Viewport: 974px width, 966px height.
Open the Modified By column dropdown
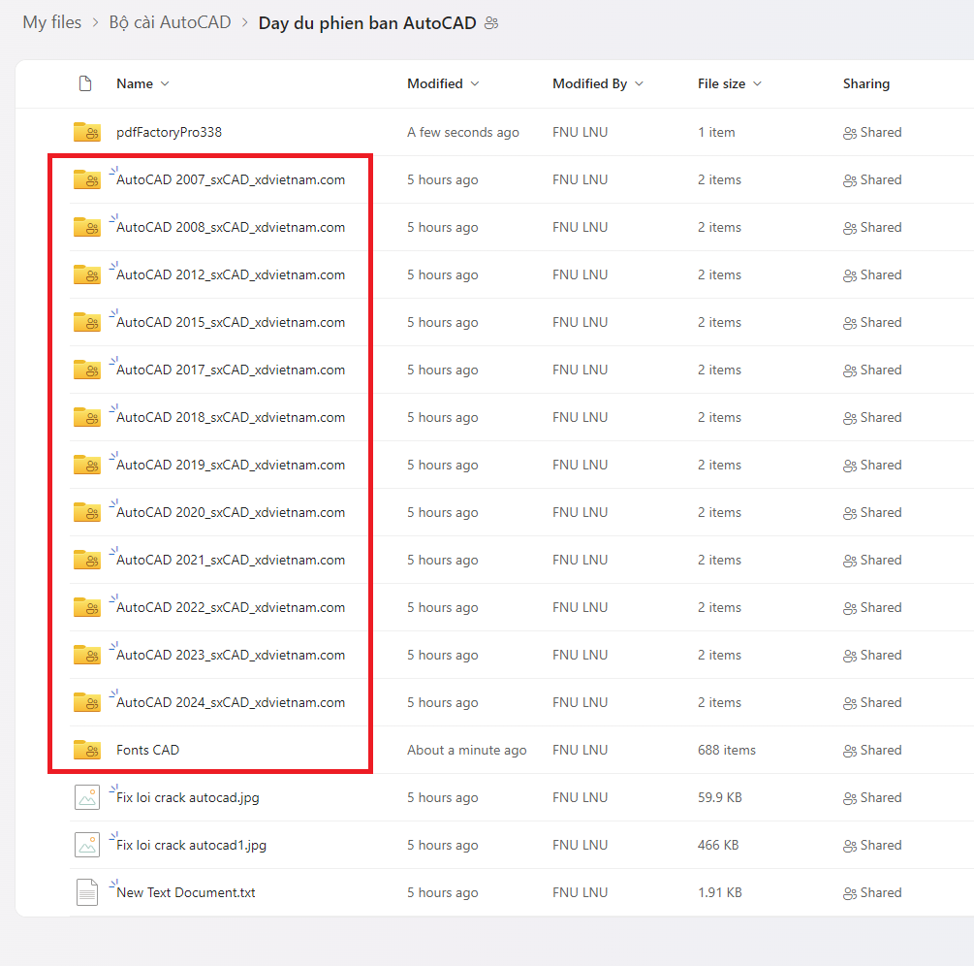click(x=640, y=84)
